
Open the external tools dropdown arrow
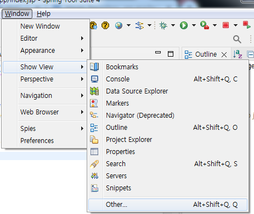pyautogui.click(x=215, y=25)
